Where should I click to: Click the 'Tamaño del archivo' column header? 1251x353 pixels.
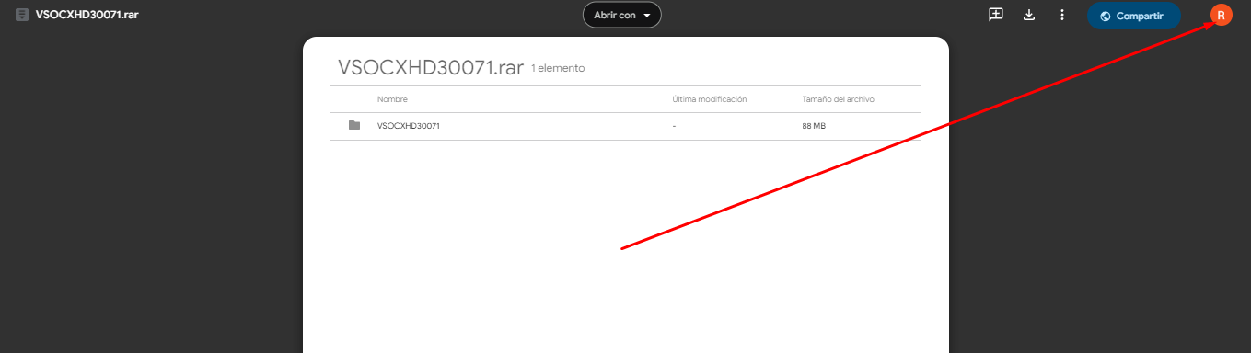point(839,99)
